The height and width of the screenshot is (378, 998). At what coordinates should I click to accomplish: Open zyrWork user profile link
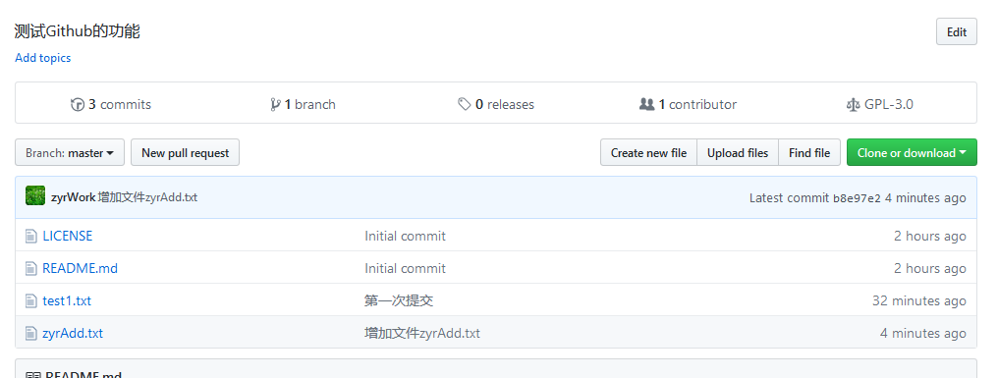coord(74,198)
